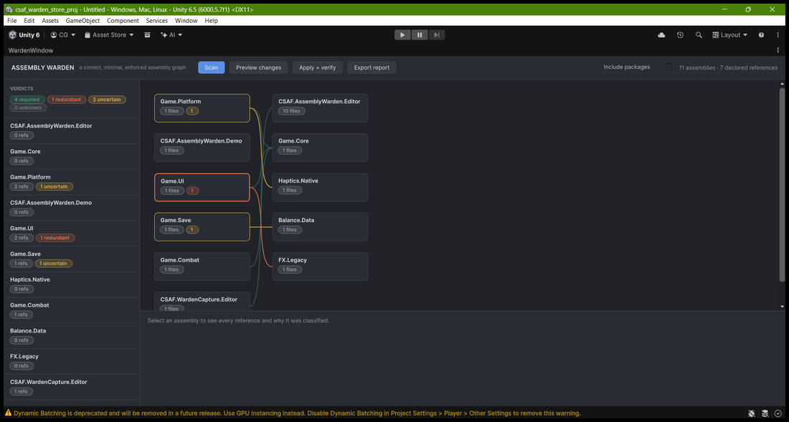Open the Assets menu

49,21
